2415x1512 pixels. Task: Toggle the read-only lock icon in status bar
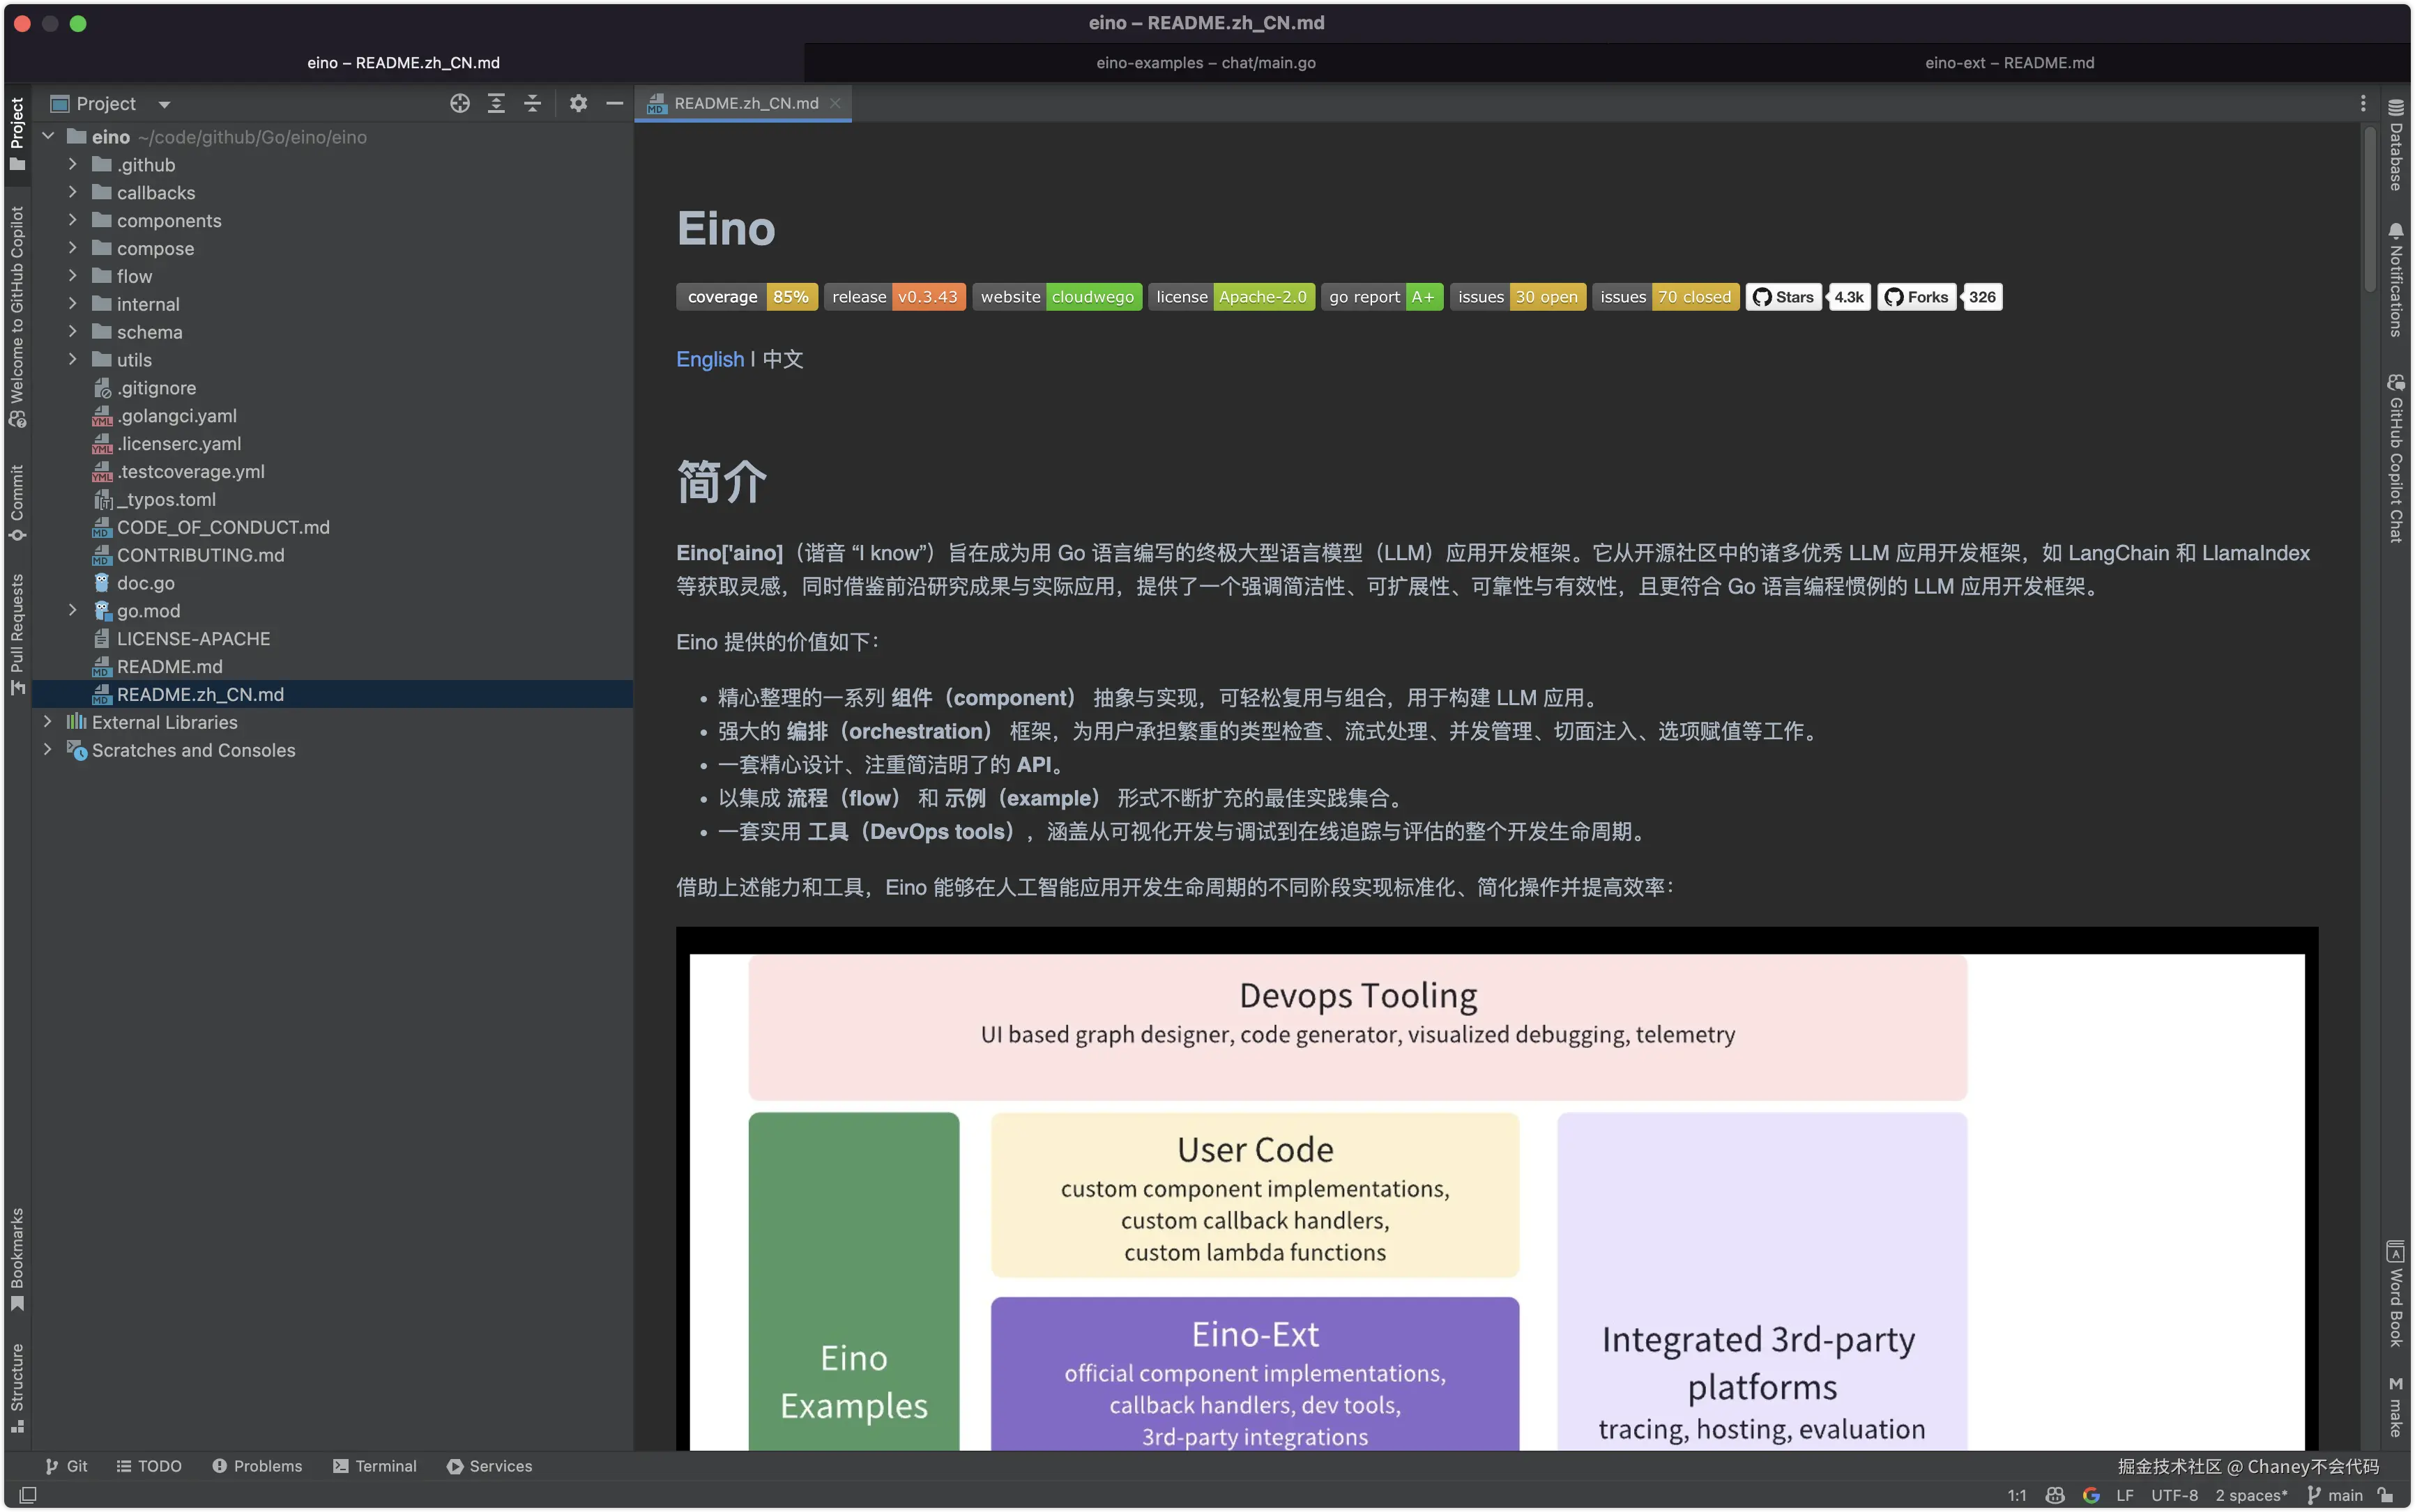(2386, 1495)
